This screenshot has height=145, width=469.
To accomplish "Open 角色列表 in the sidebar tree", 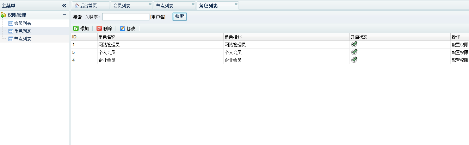I will click(23, 31).
